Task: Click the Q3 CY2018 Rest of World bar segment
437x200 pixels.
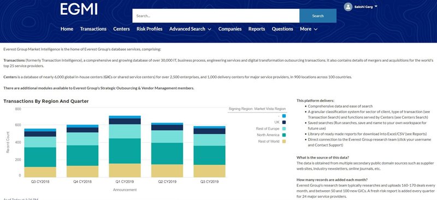Action: (40, 172)
